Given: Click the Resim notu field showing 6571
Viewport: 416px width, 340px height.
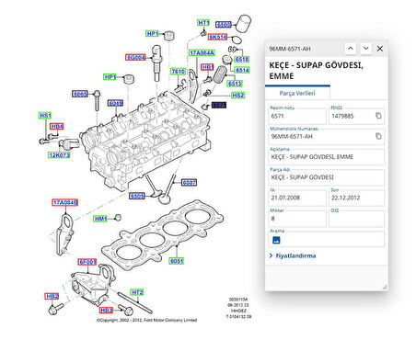Looking at the screenshot, I should [297, 116].
